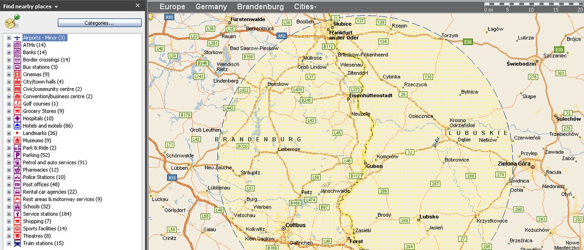
Task: Click Lubsko town label on map
Action: click(429, 217)
